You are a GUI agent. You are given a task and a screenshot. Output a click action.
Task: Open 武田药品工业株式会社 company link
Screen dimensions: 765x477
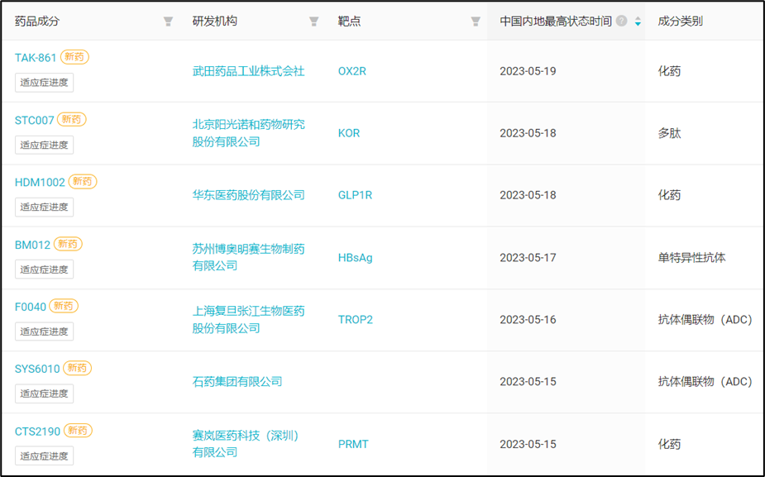pyautogui.click(x=248, y=71)
